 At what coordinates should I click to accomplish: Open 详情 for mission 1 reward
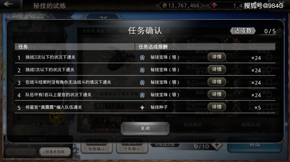tap(217, 57)
